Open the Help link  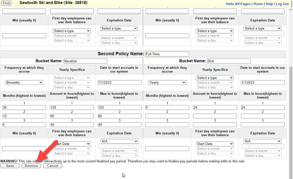point(269,4)
